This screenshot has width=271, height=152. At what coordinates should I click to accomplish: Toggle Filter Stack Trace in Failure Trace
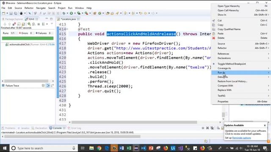[48, 85]
